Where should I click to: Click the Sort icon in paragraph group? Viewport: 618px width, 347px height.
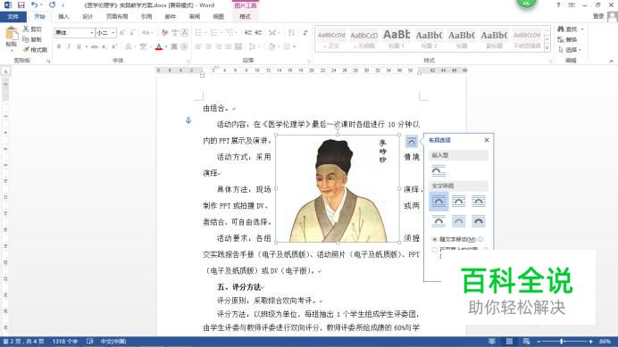point(291,33)
